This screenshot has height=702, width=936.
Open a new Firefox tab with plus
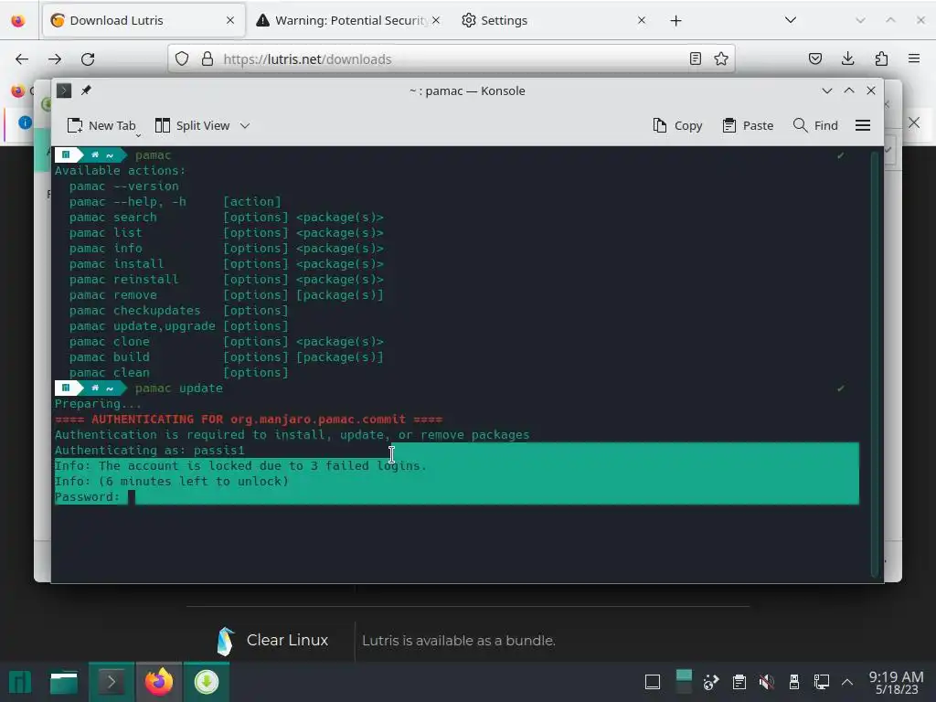pyautogui.click(x=675, y=21)
